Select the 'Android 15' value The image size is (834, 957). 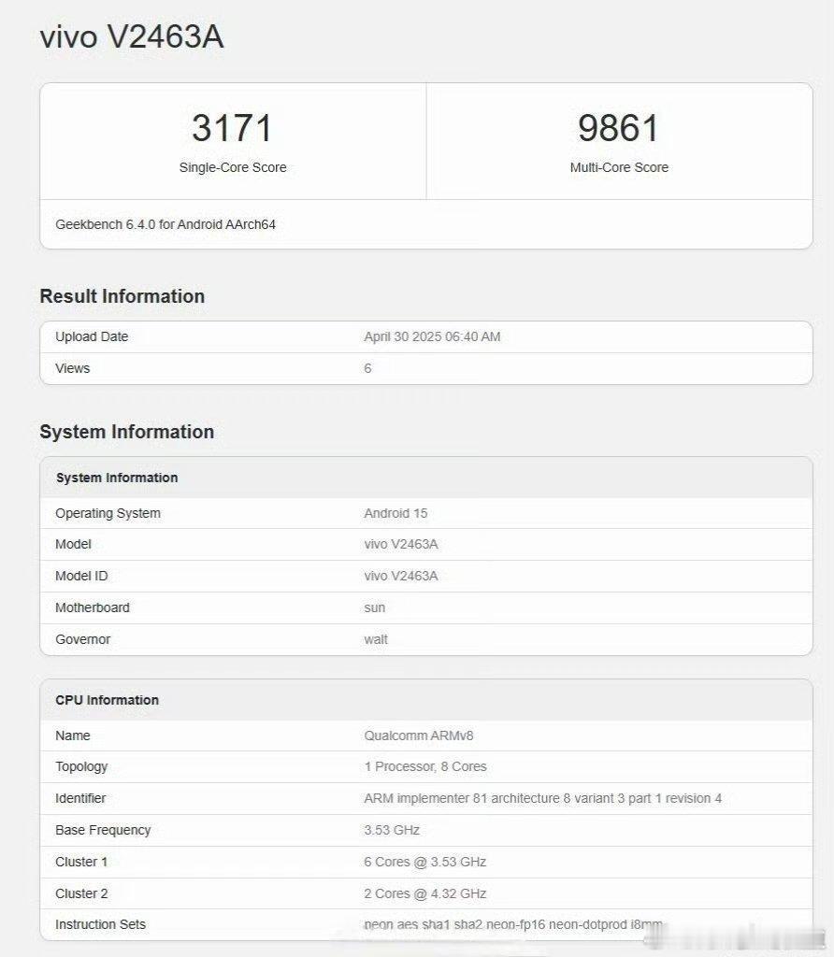coord(395,513)
